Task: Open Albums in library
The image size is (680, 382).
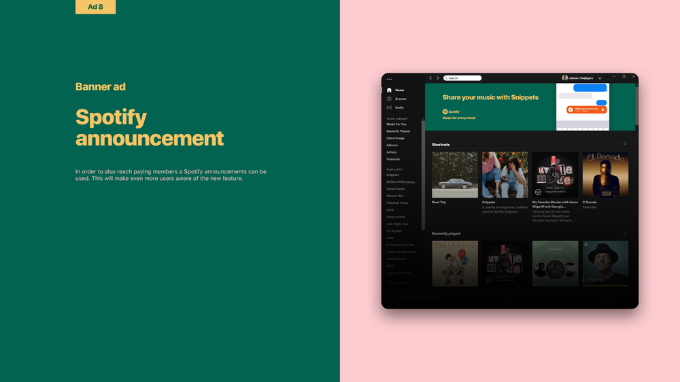Action: coord(392,145)
